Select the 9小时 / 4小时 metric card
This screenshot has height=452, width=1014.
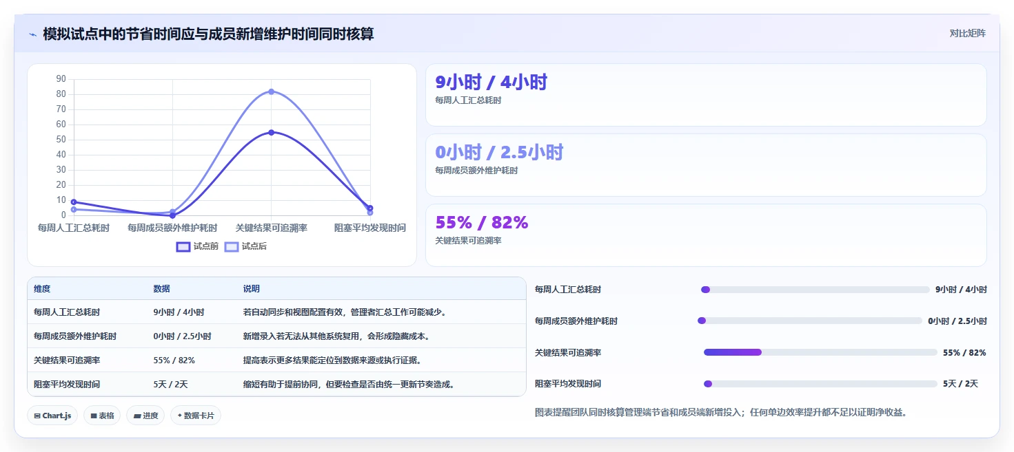pyautogui.click(x=706, y=95)
